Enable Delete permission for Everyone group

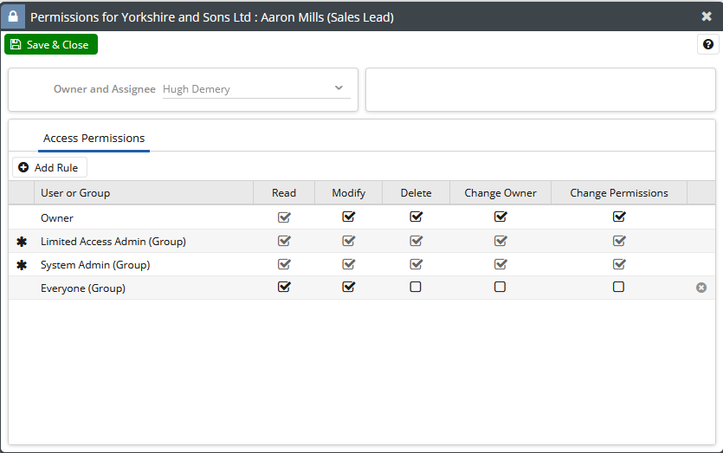pyautogui.click(x=416, y=288)
